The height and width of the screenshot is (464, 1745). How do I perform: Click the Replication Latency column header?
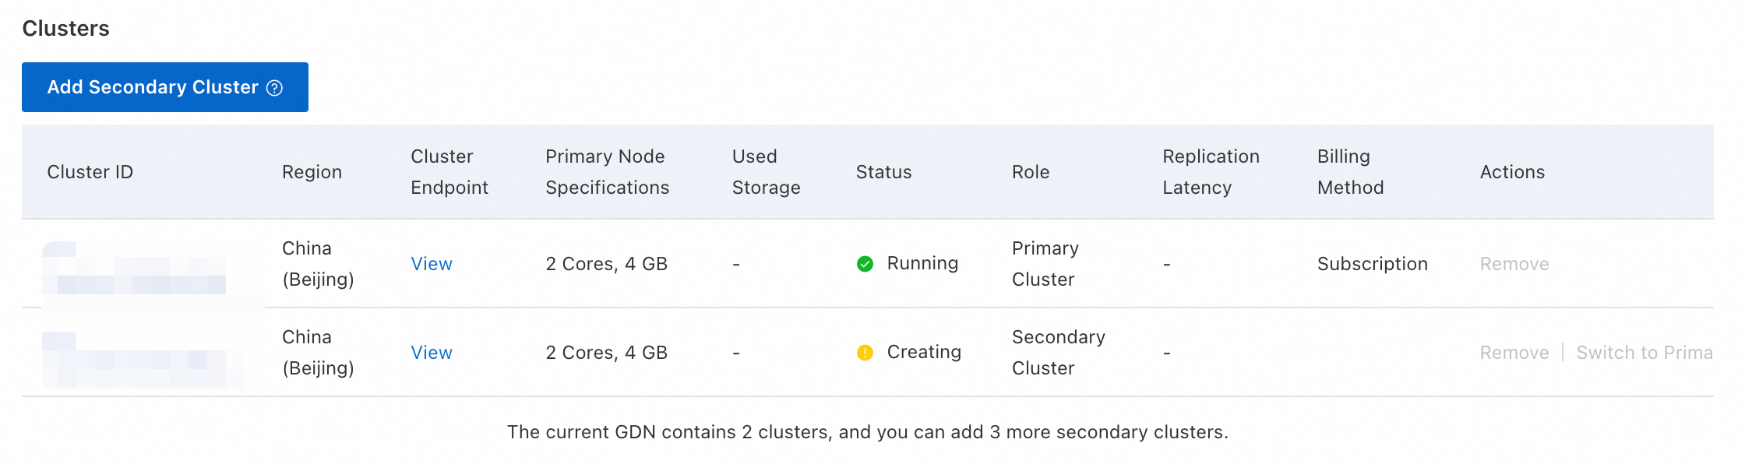[1211, 172]
